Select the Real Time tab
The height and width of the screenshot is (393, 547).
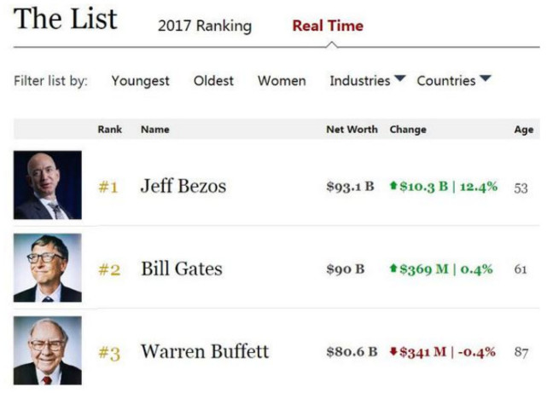(x=328, y=26)
